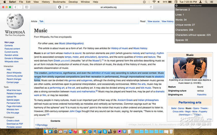Open the Apple menu
217x135 pixels.
5,2
